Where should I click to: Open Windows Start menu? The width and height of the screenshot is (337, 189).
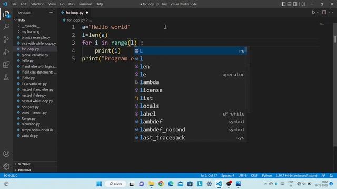click(x=99, y=184)
